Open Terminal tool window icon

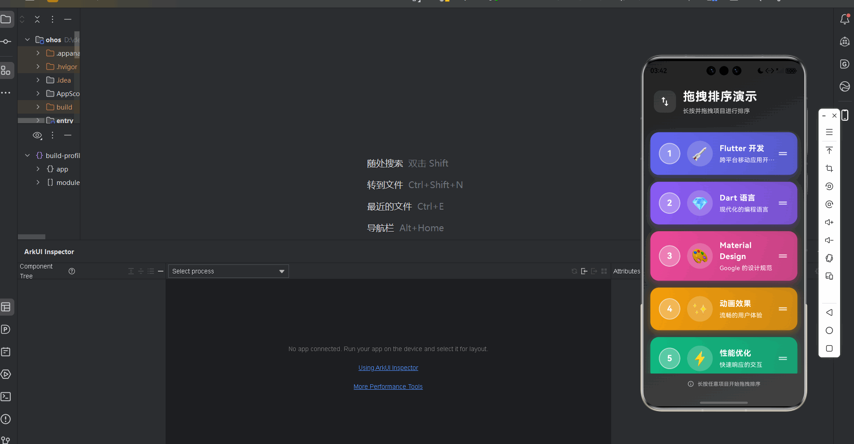[6, 397]
